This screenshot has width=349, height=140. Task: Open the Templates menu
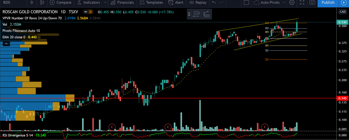tap(151, 3)
